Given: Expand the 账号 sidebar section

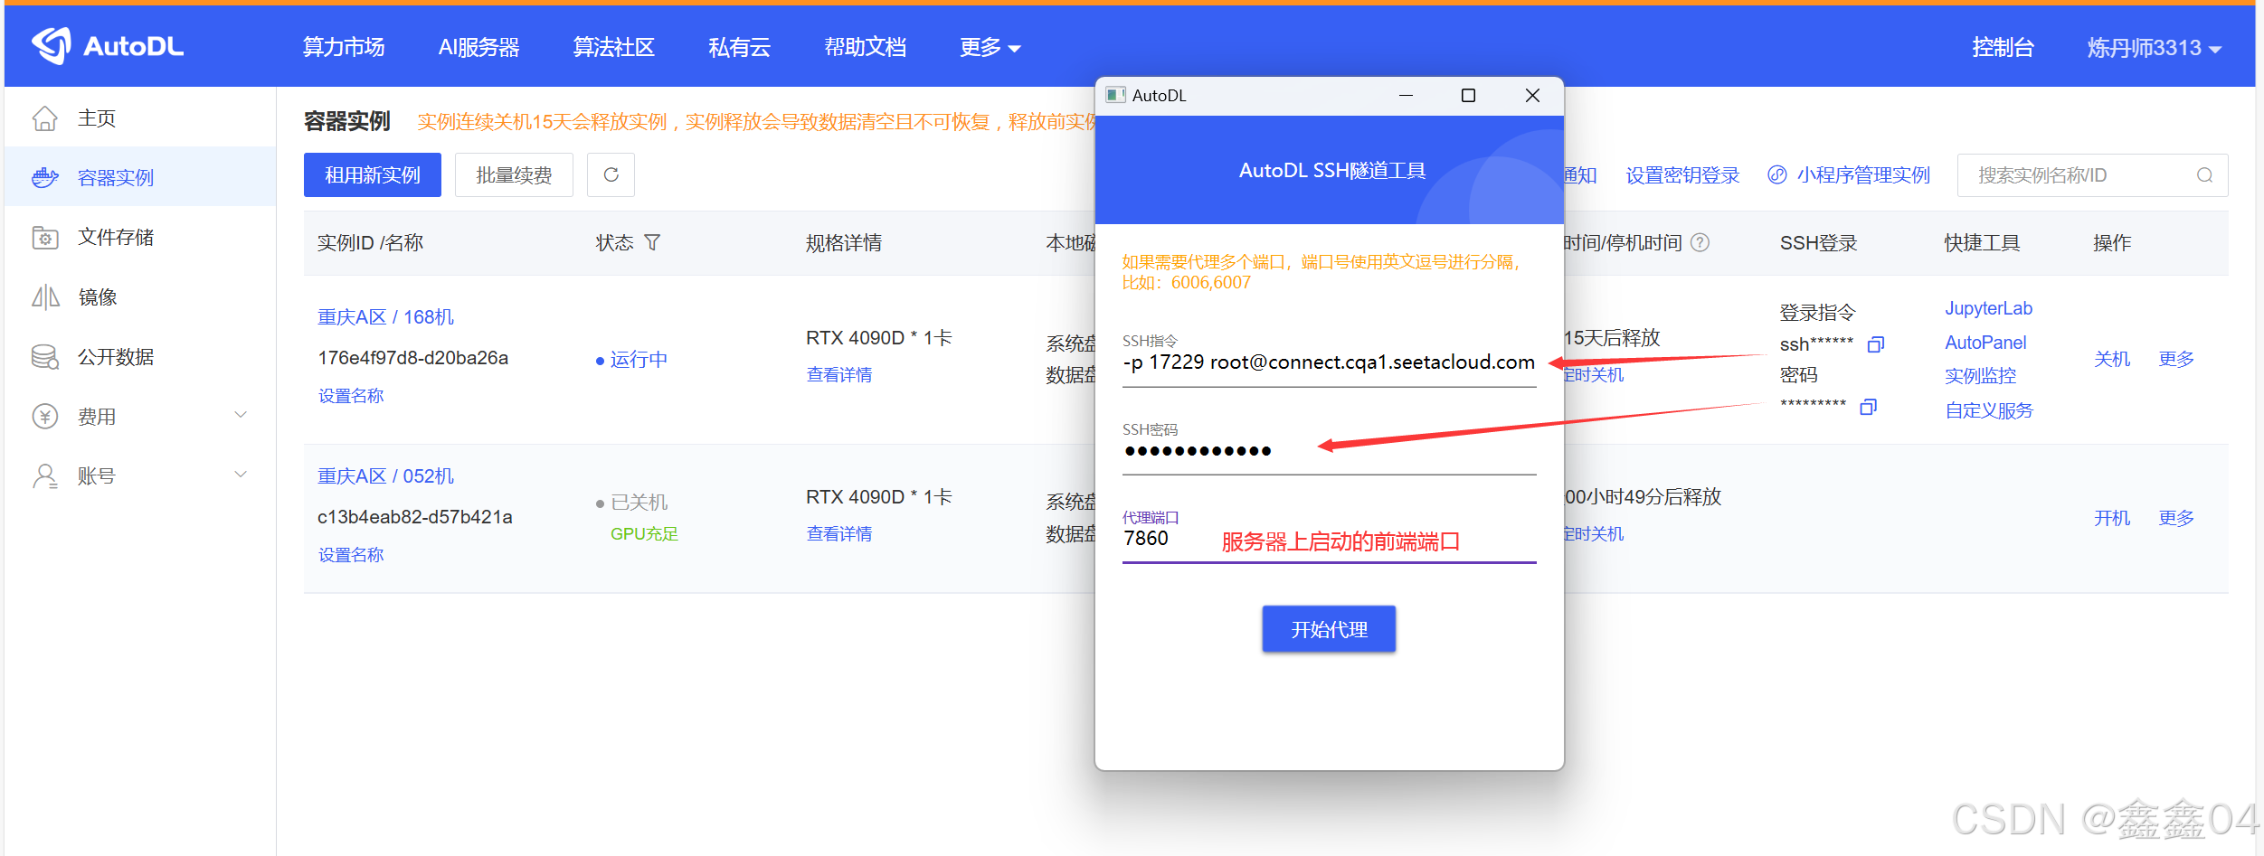Looking at the screenshot, I should coord(241,475).
